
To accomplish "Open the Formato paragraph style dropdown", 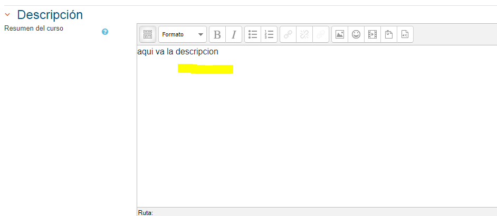I will [183, 34].
